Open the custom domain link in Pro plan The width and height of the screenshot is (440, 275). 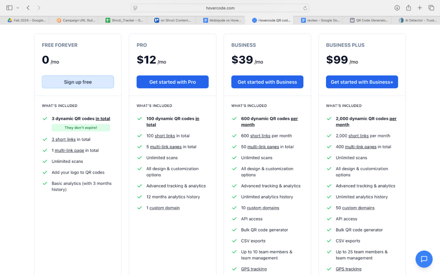[165, 208]
